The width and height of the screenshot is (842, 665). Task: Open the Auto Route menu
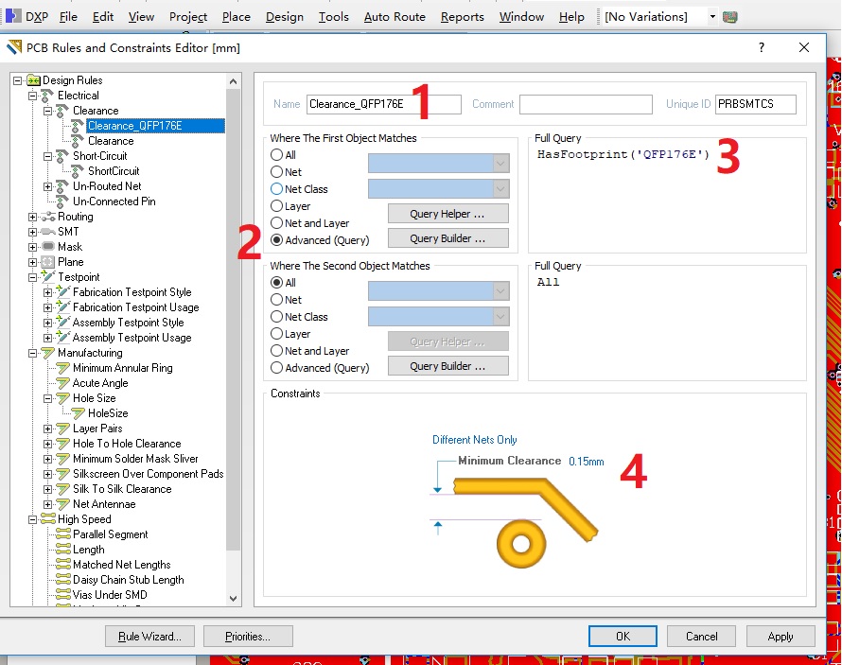[395, 17]
